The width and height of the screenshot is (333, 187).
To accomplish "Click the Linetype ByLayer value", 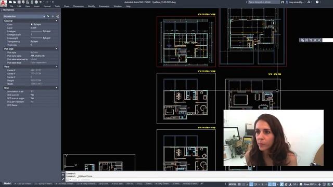I will click(x=41, y=31).
